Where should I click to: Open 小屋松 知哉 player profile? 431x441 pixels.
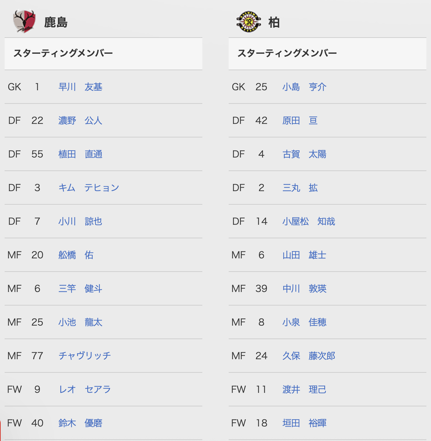coord(309,221)
